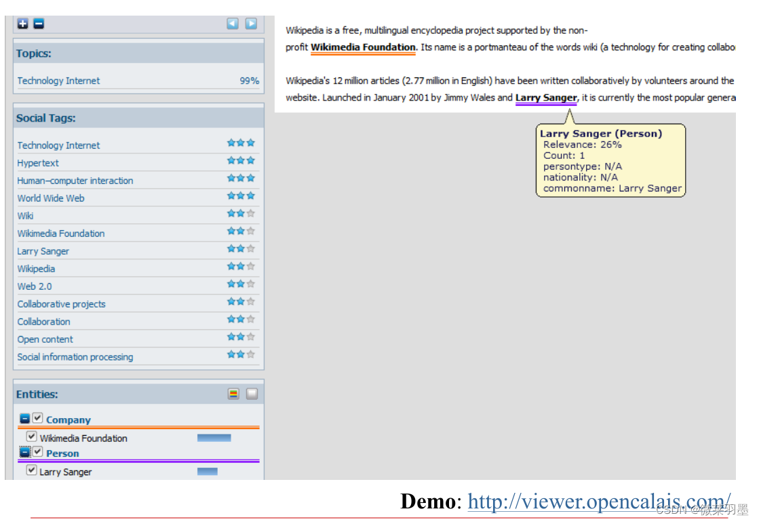Click the commonname: Larry Sanger tooltip line
This screenshot has width=759, height=522.
612,188
